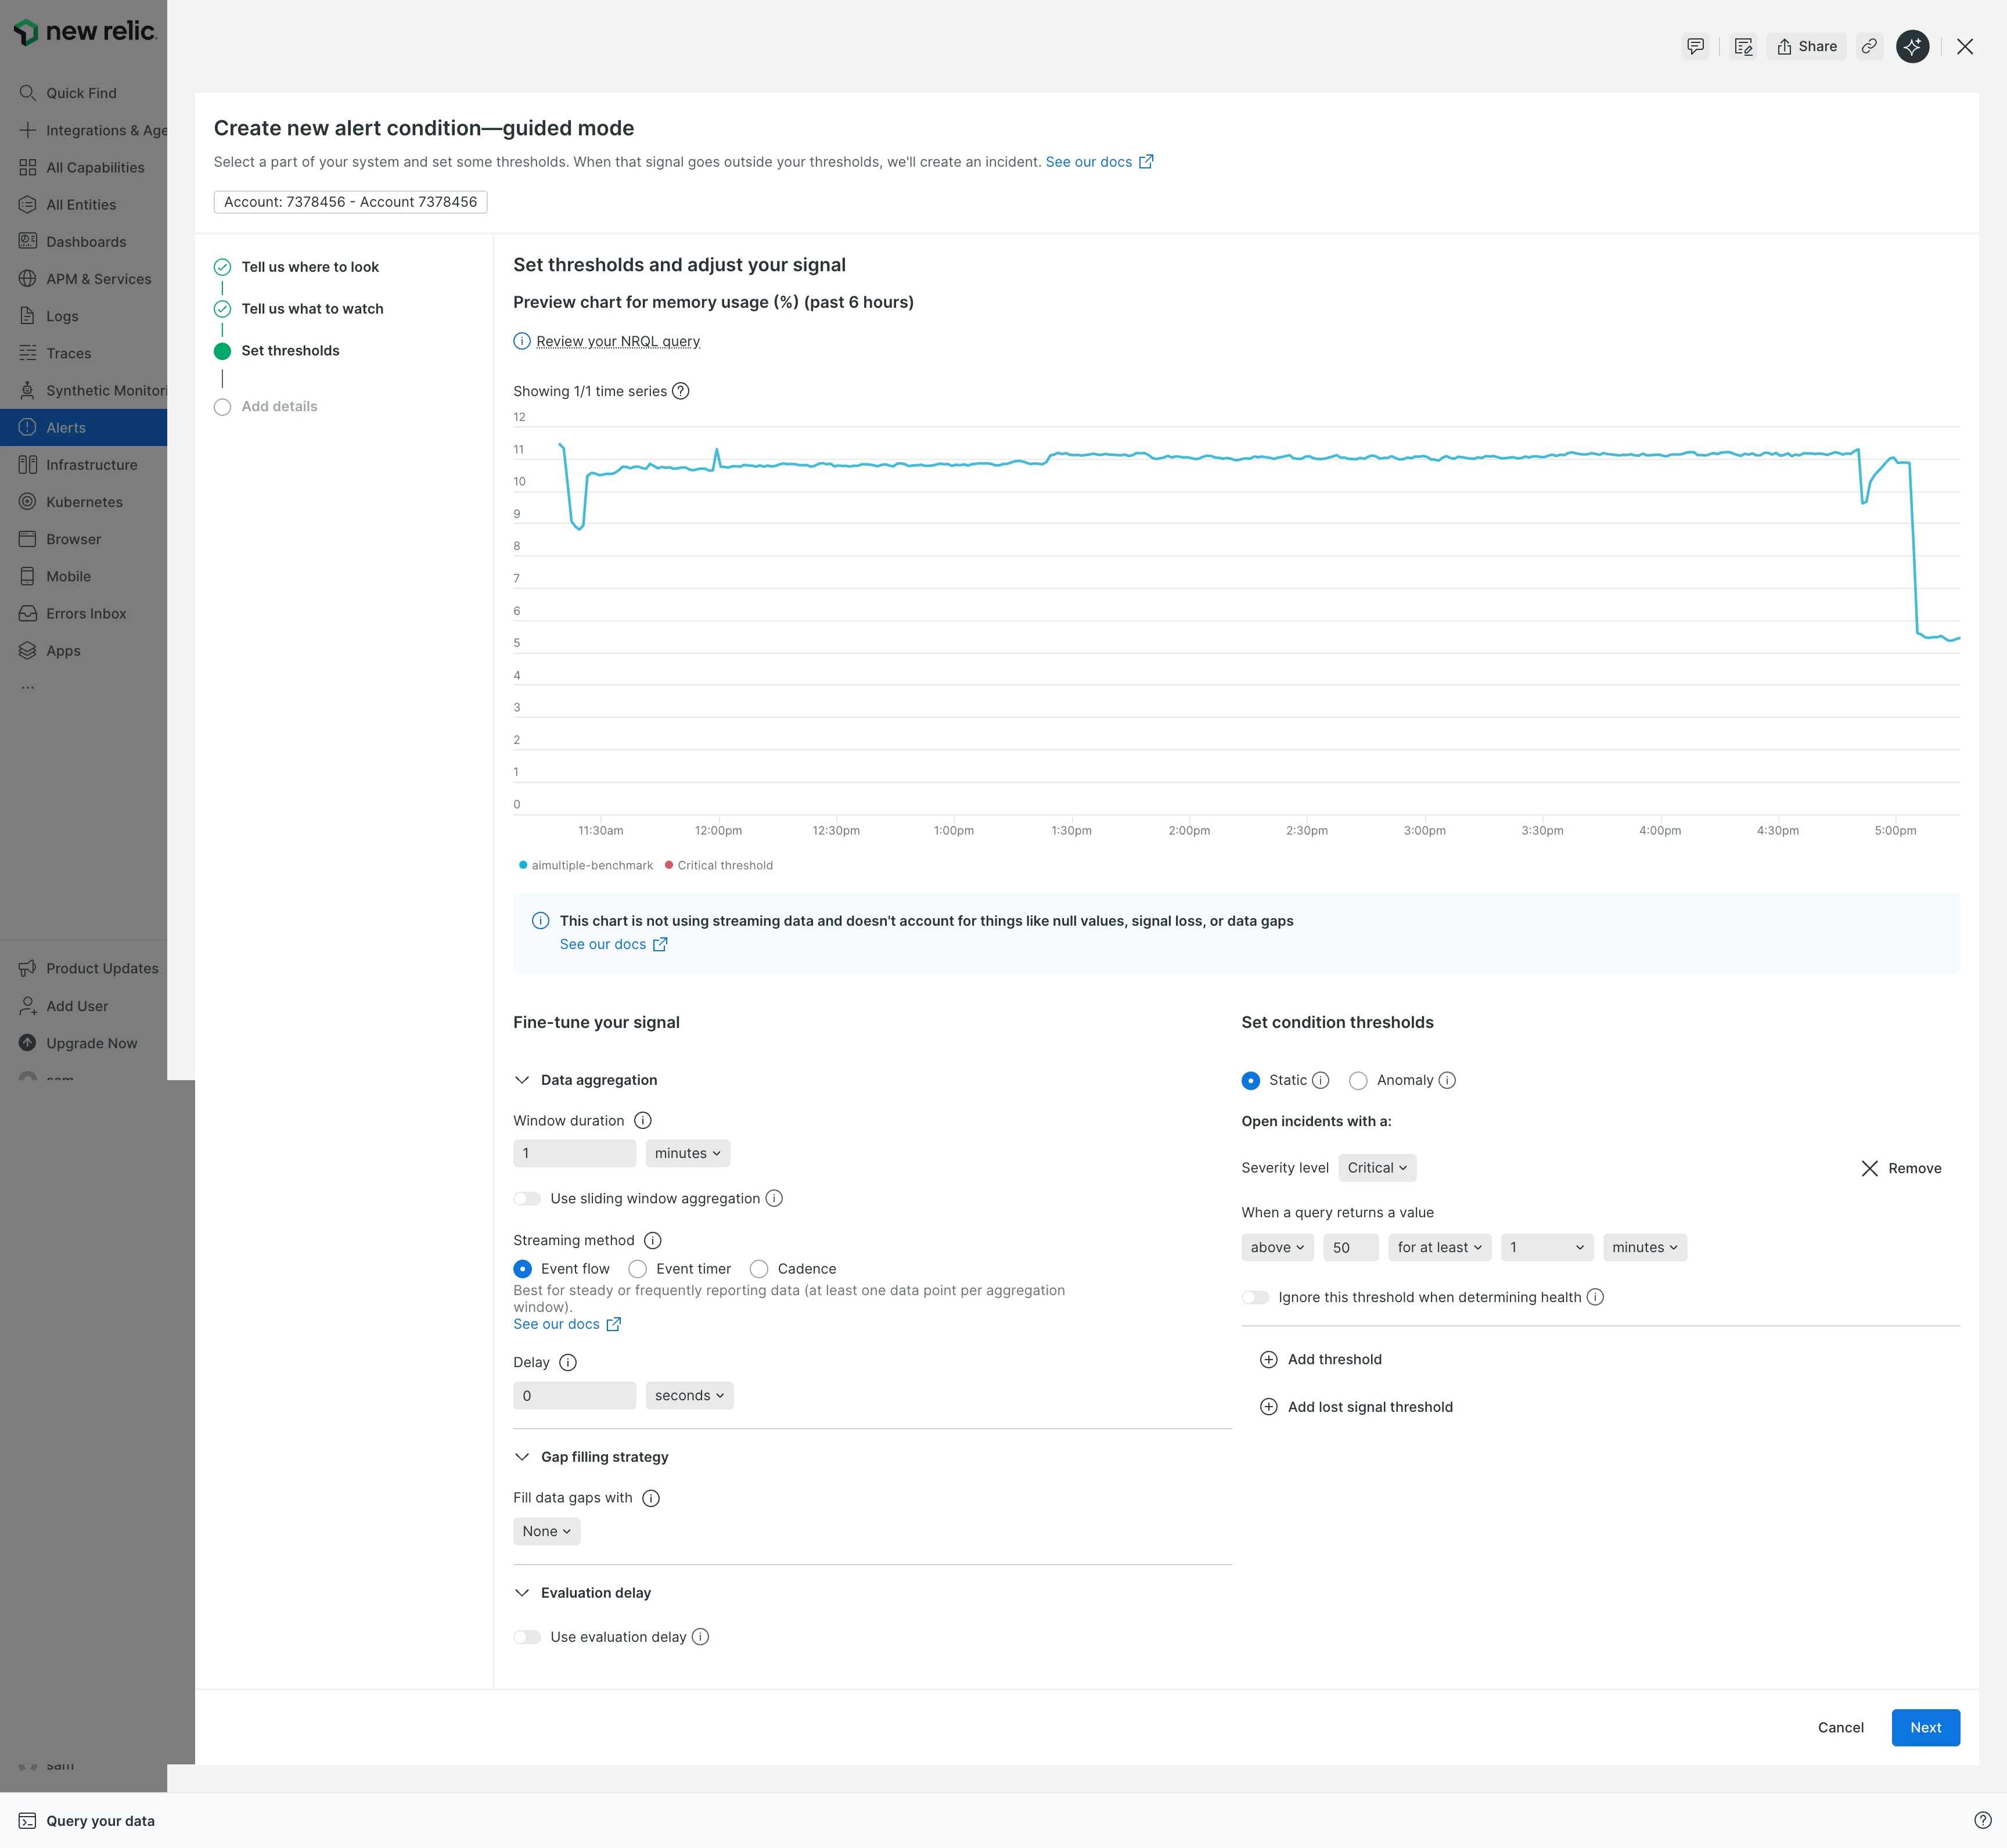The width and height of the screenshot is (2007, 1848).
Task: Click info icon beside Window duration
Action: pos(643,1120)
